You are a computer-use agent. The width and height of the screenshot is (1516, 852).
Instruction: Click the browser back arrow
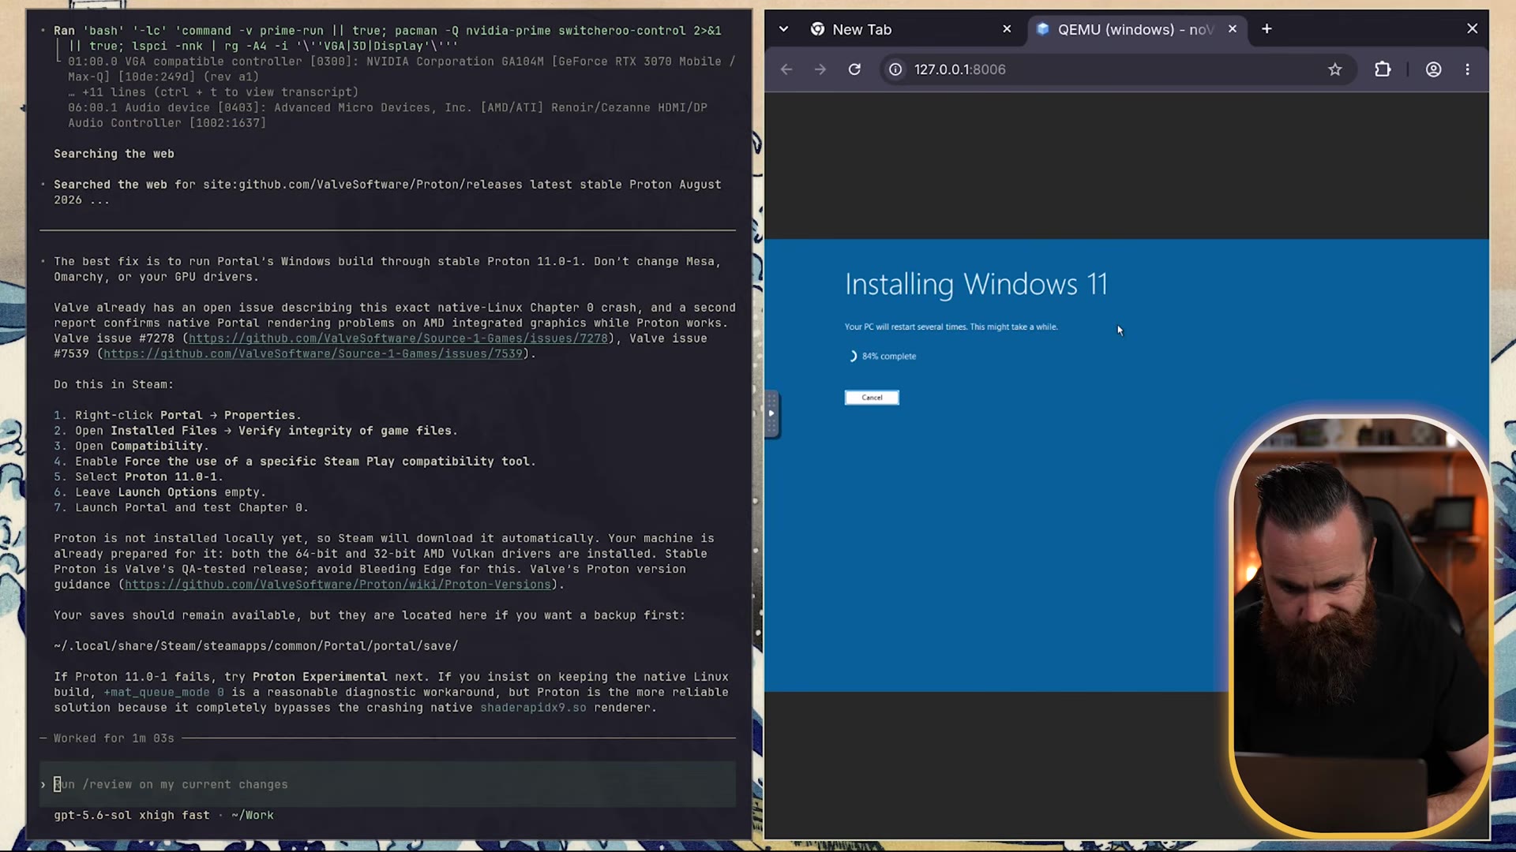point(786,69)
